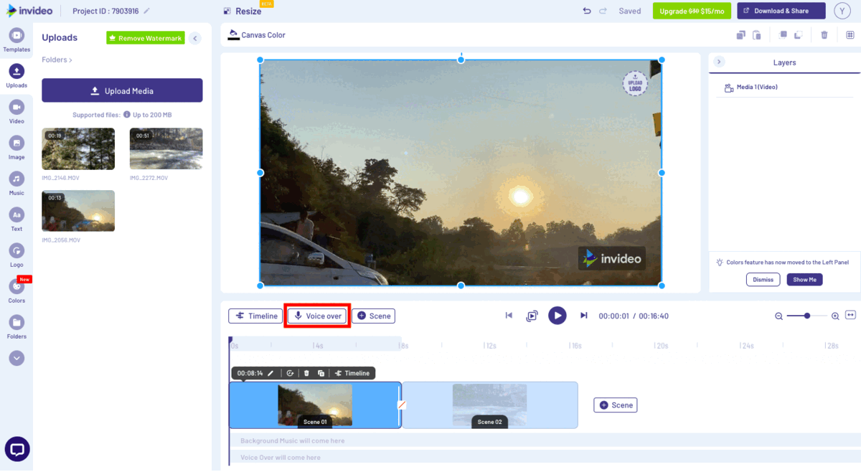Toggle the Timeline panel view
861x472 pixels.
255,316
